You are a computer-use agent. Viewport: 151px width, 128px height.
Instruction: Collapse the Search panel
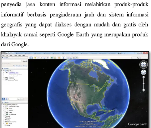(3, 58)
